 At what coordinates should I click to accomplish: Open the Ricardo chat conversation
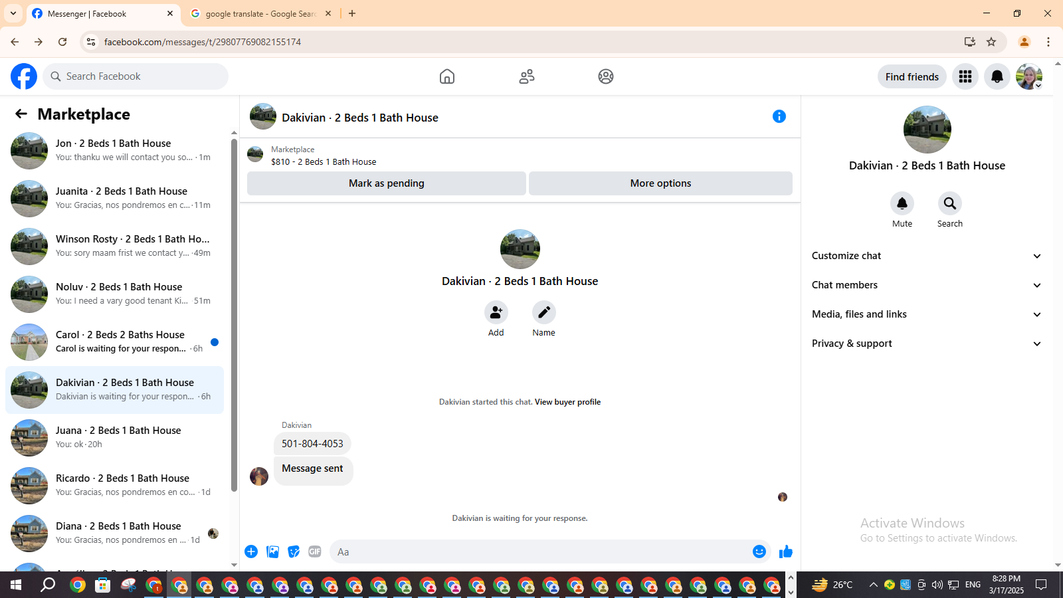[114, 486]
